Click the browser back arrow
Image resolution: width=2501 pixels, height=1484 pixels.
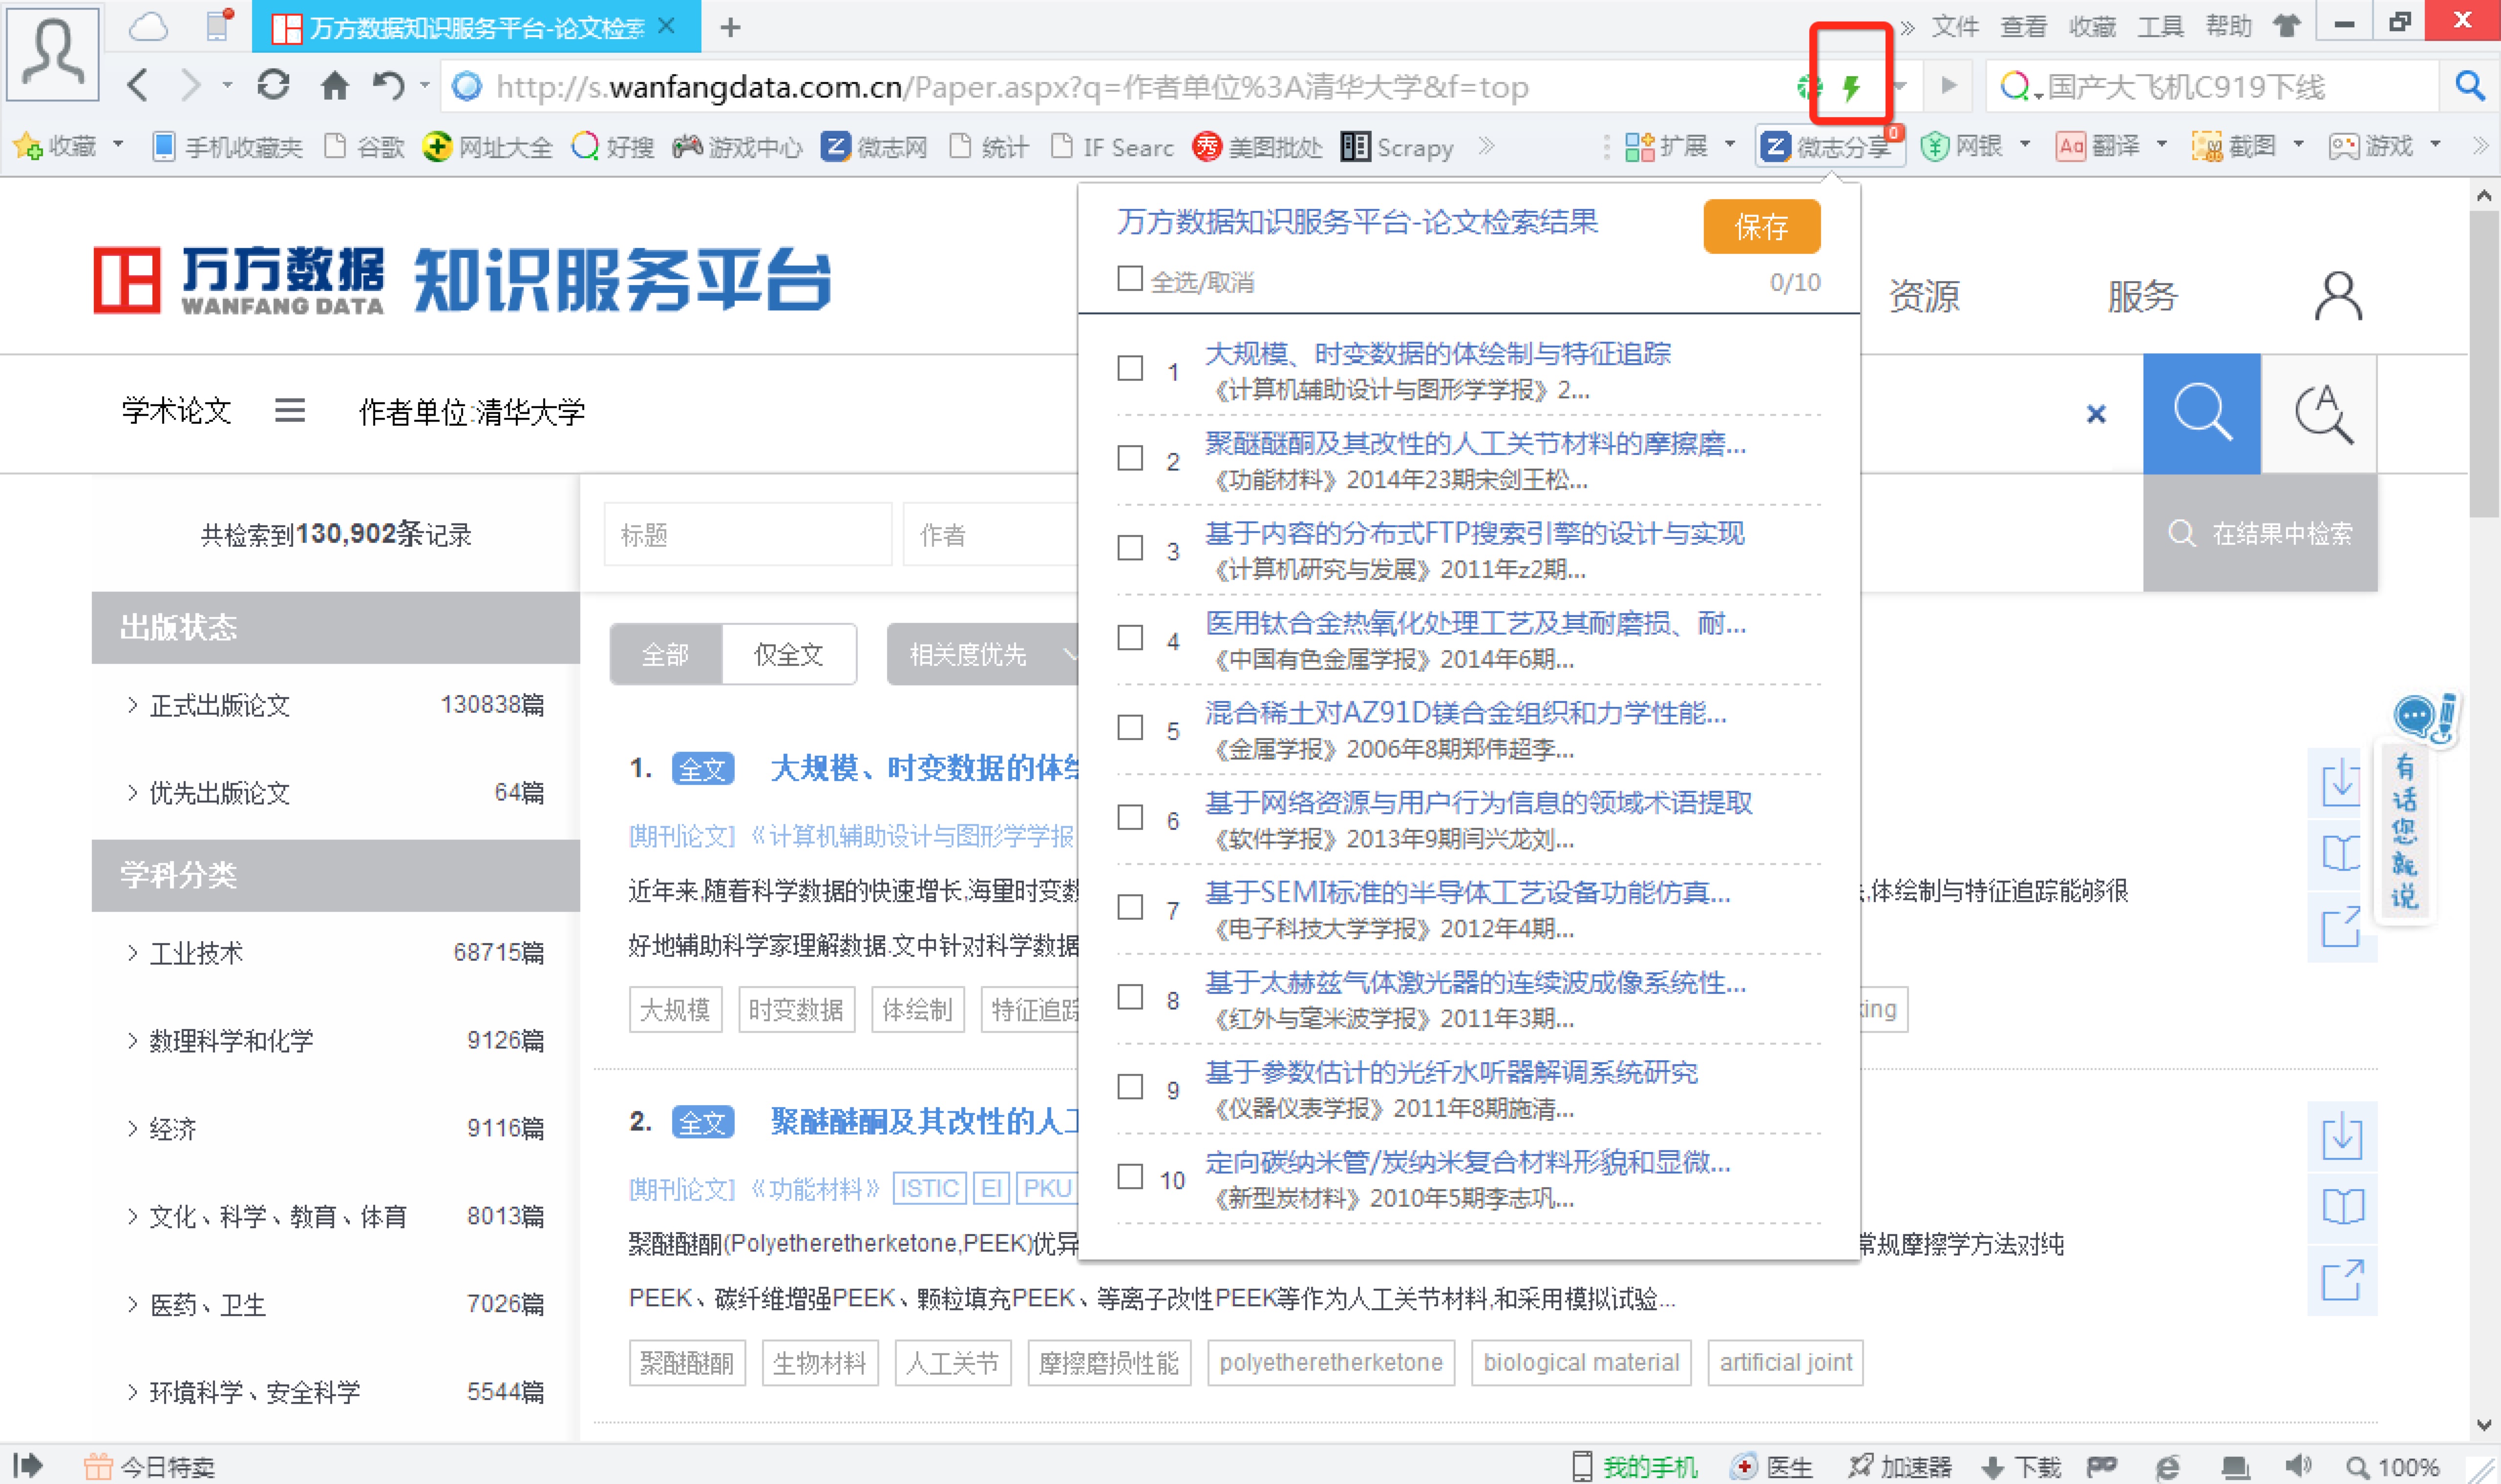pyautogui.click(x=138, y=86)
